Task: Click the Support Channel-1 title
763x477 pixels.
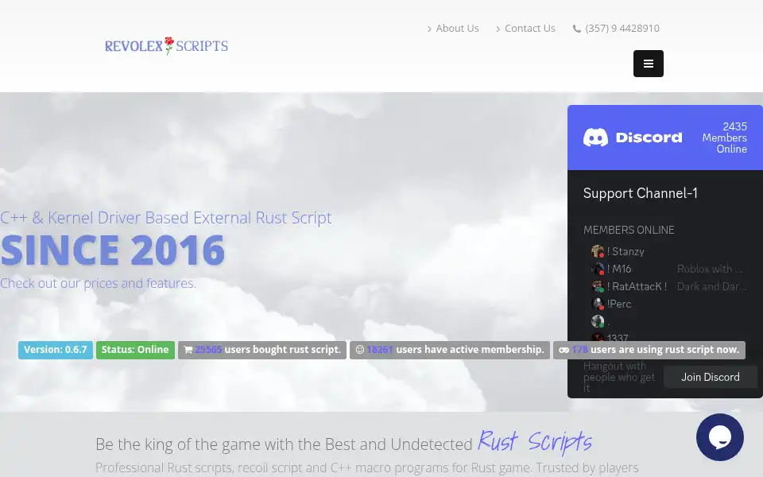Action: pyautogui.click(x=640, y=193)
